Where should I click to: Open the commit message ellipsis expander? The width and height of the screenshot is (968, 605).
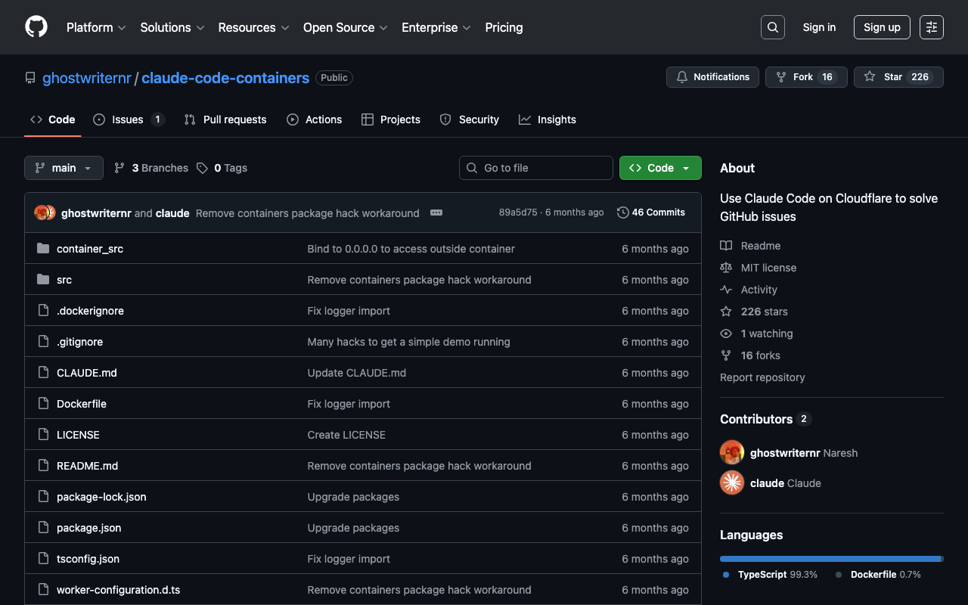[436, 213]
